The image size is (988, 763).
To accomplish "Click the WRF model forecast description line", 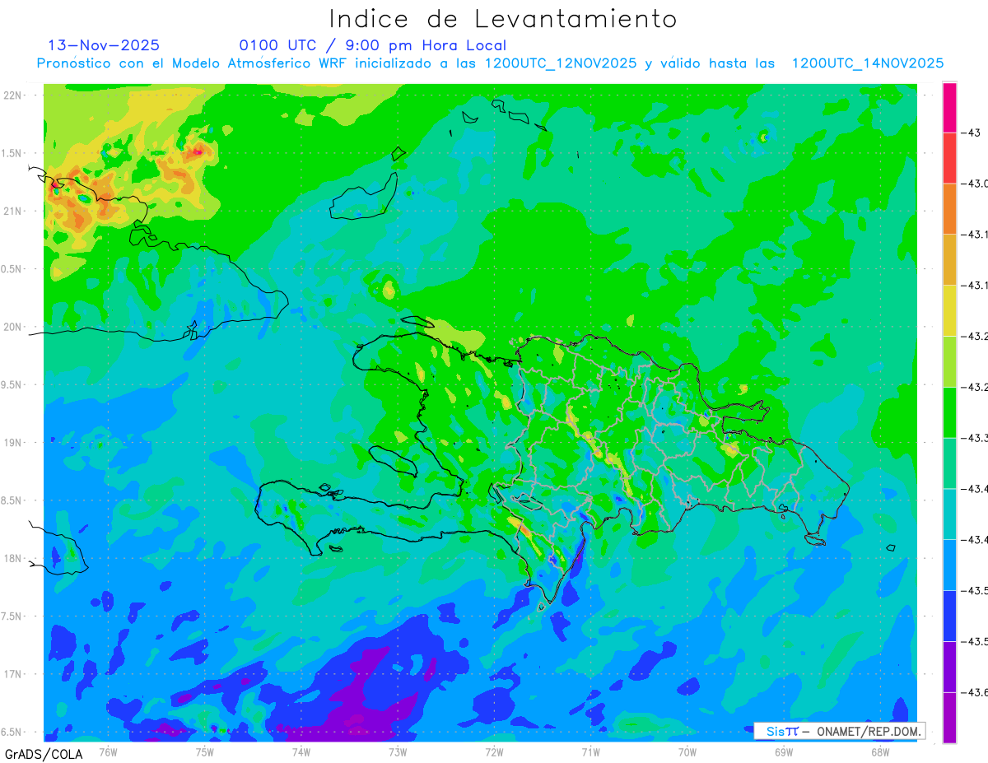I will 490,63.
